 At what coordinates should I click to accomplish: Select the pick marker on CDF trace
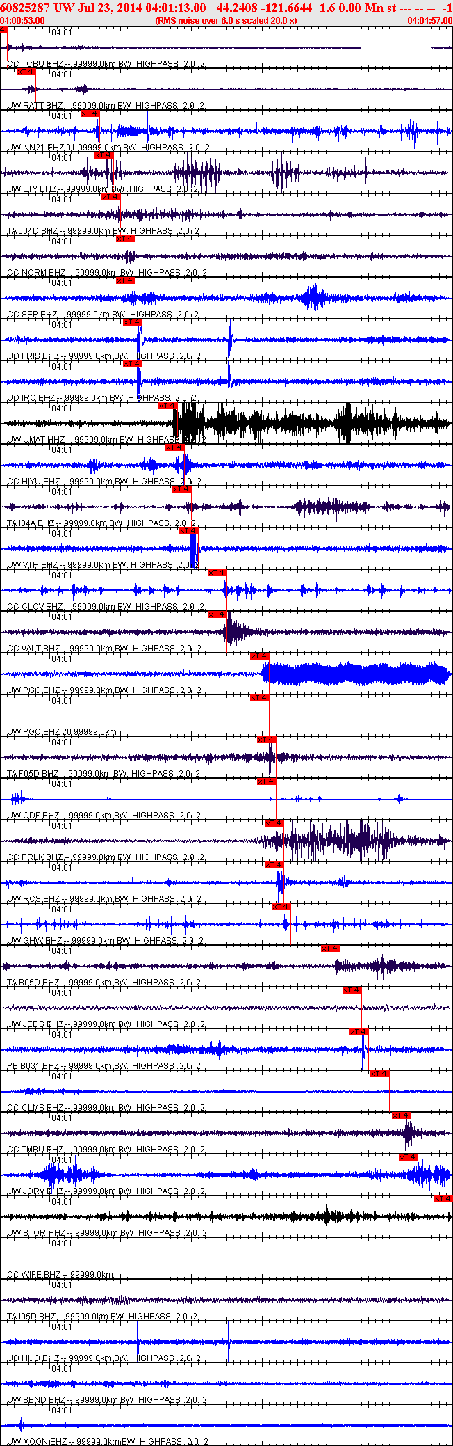(266, 781)
